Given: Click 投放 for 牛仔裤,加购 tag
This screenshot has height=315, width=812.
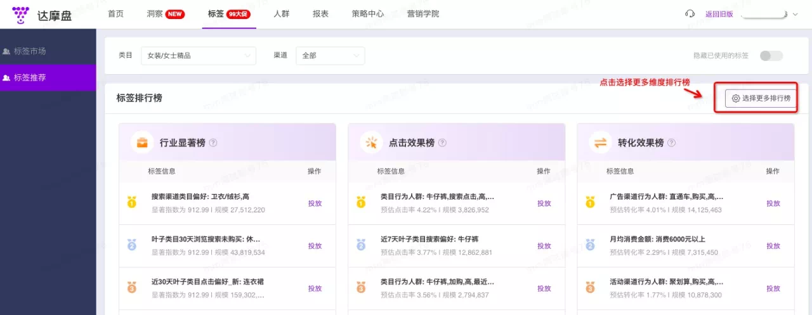Looking at the screenshot, I should coord(544,288).
